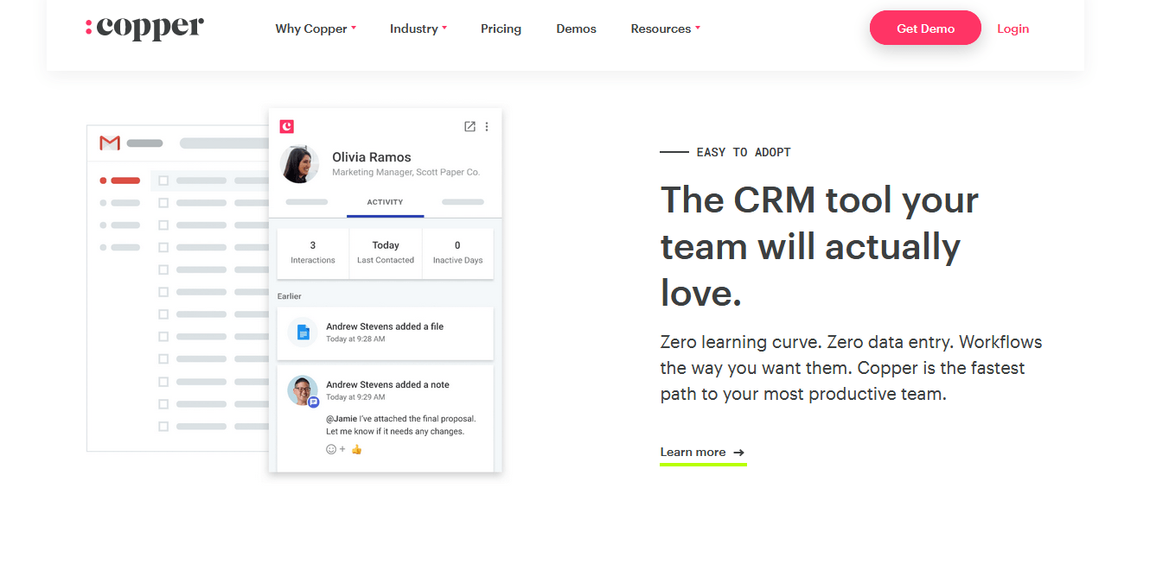This screenshot has height=564, width=1169.
Task: Click Olivia Ramos's profile photo
Action: click(x=300, y=164)
